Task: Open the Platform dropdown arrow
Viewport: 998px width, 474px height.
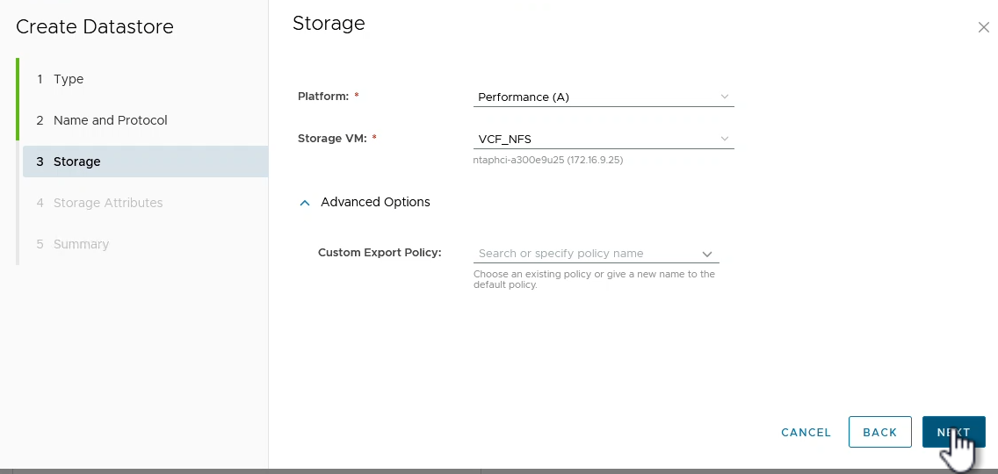Action: pyautogui.click(x=724, y=97)
